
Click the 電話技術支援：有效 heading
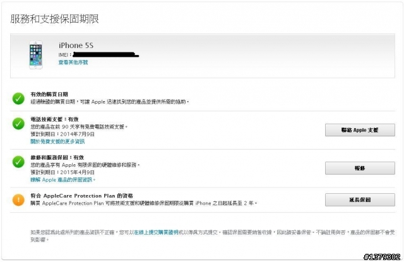(x=54, y=119)
